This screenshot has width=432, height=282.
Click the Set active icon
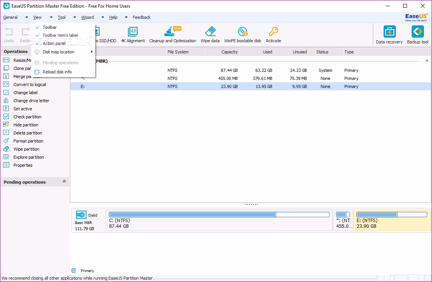[x=6, y=108]
